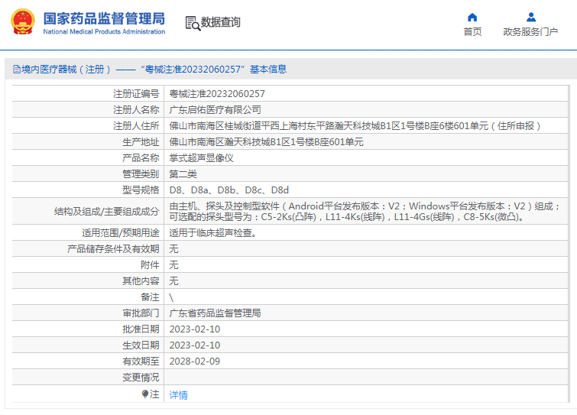The width and height of the screenshot is (577, 415).
Task: Open 政务服务门户 portal link
Action: tap(530, 32)
